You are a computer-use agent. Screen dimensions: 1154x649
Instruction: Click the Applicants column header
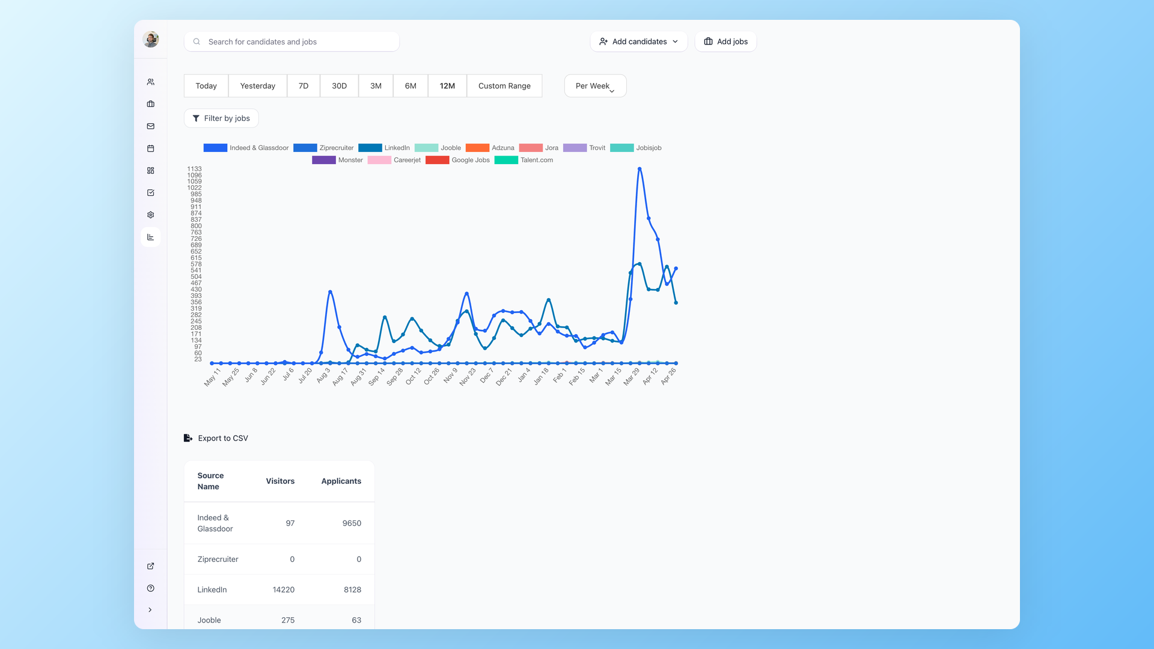click(x=341, y=481)
